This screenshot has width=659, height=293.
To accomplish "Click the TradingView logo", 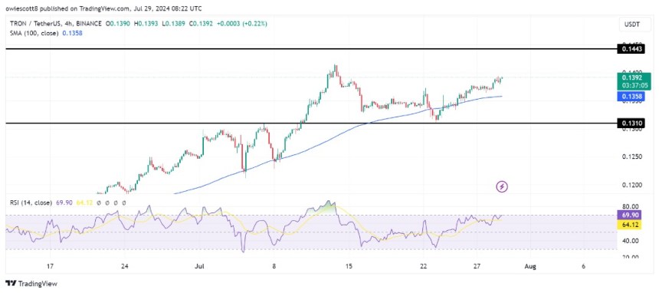I will click(x=31, y=284).
